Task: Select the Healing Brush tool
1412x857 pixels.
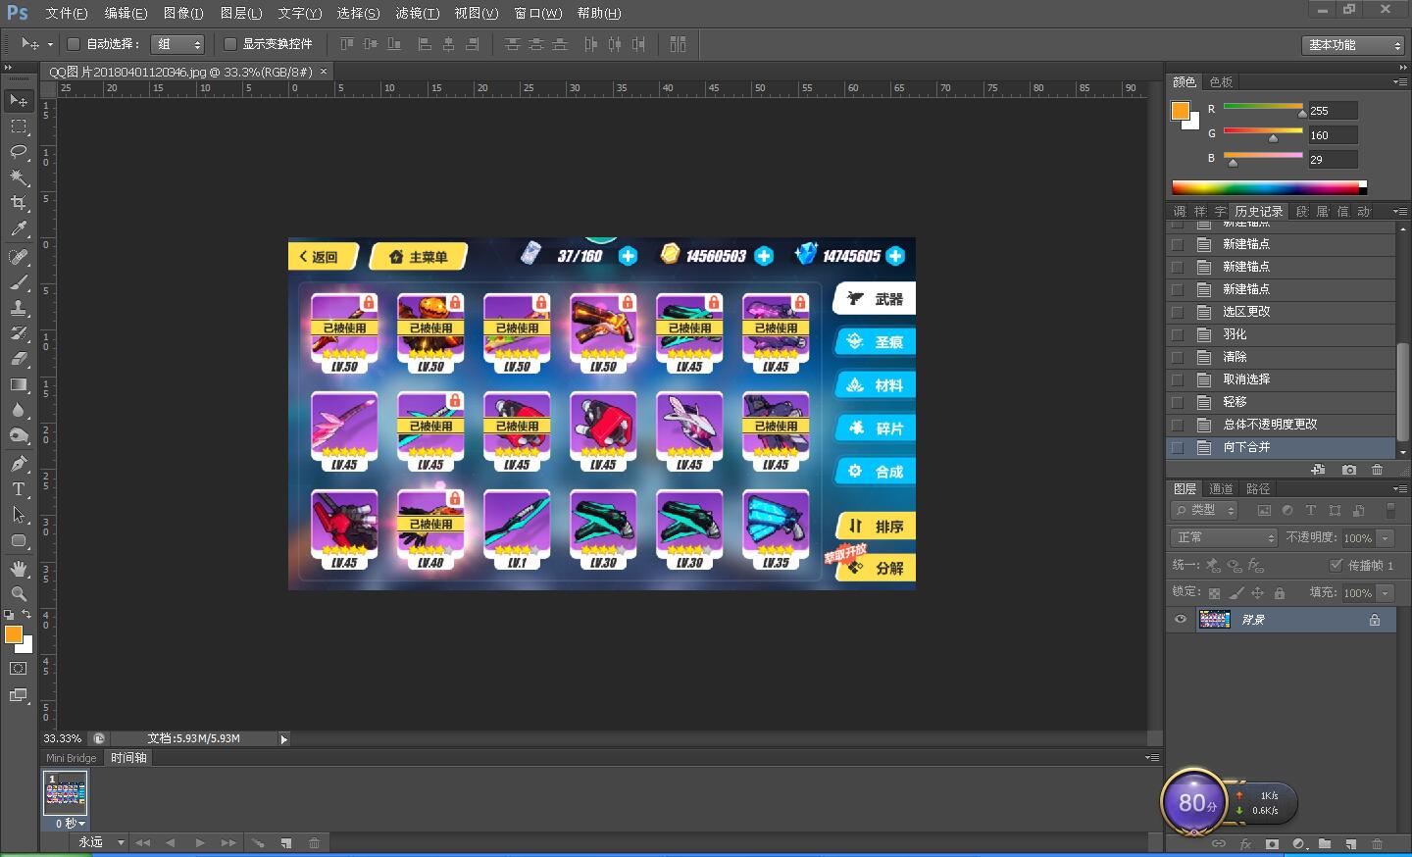Action: pos(19,257)
